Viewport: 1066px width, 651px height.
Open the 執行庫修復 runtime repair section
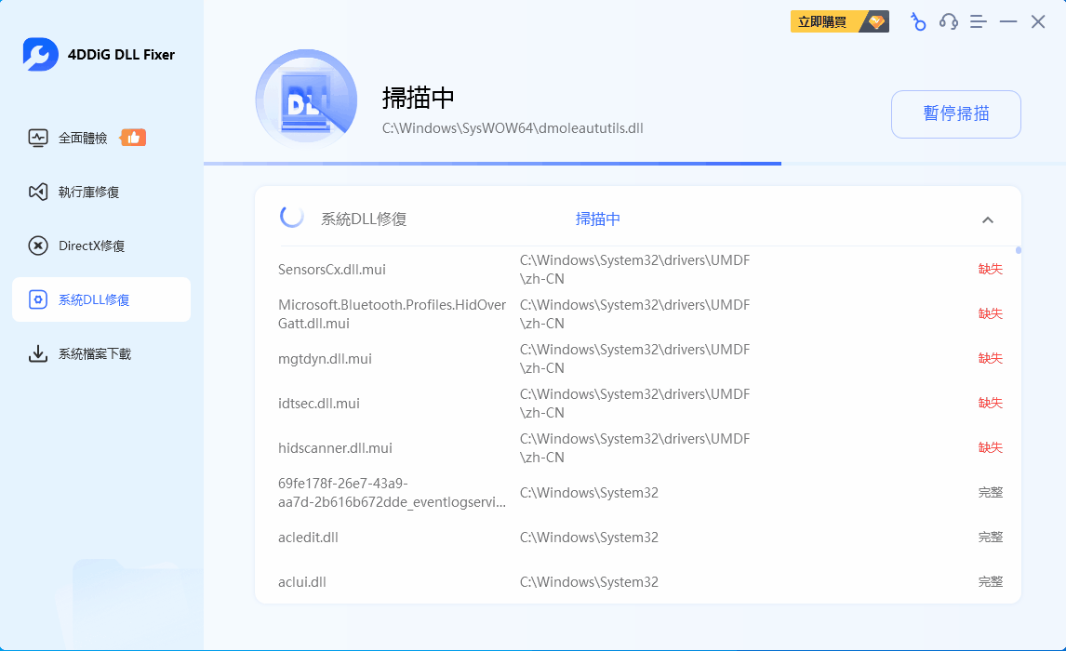tap(101, 193)
